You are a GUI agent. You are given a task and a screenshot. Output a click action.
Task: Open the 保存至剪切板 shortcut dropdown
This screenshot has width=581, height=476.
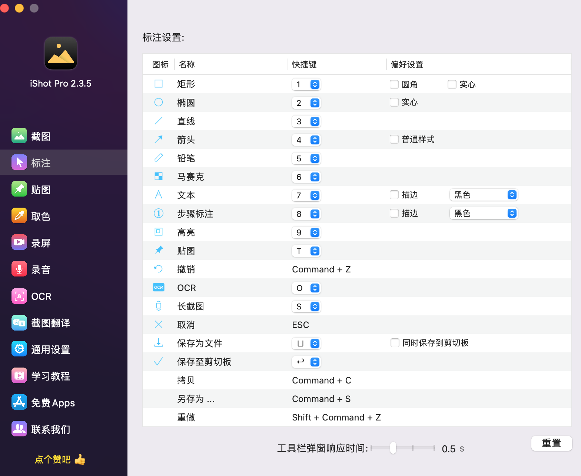tap(306, 362)
